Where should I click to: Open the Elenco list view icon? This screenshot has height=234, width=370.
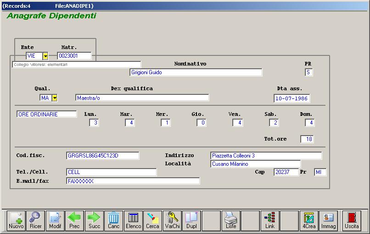tap(133, 220)
